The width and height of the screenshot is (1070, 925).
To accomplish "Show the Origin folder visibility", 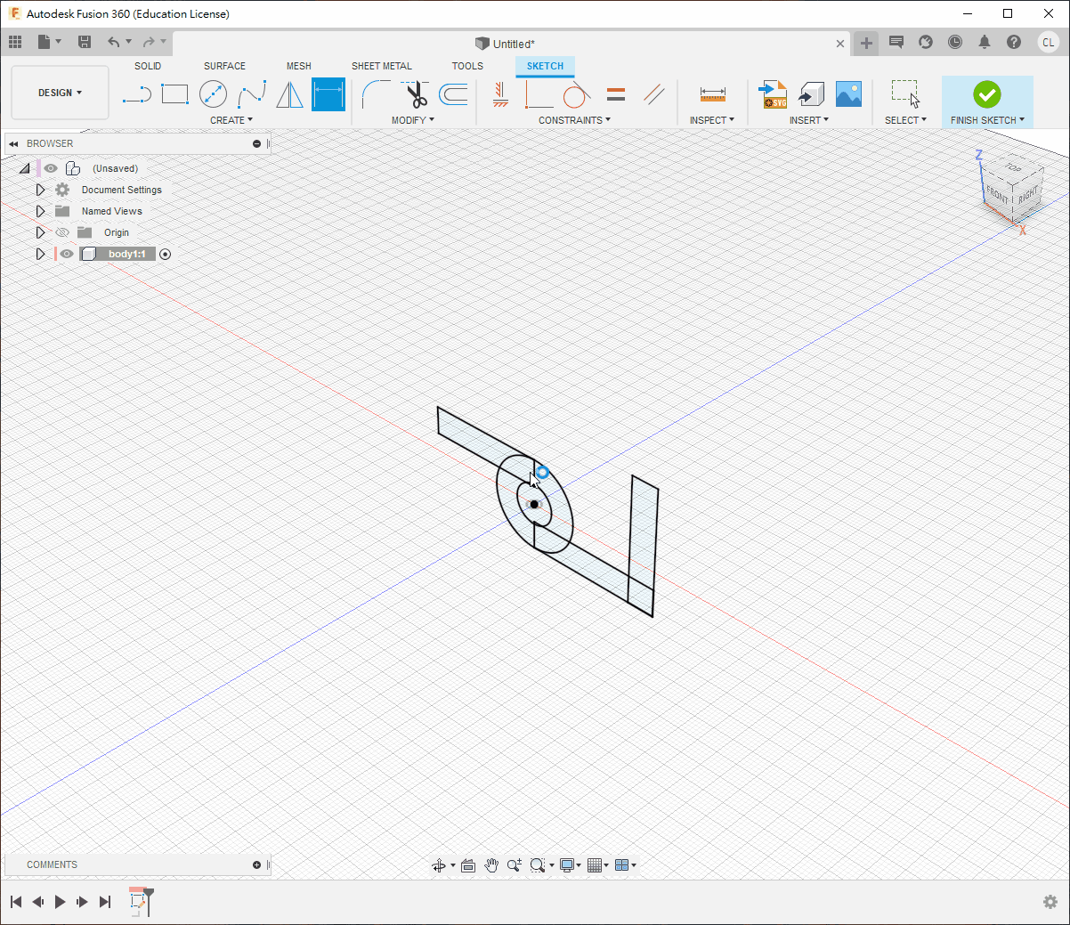I will pos(62,232).
